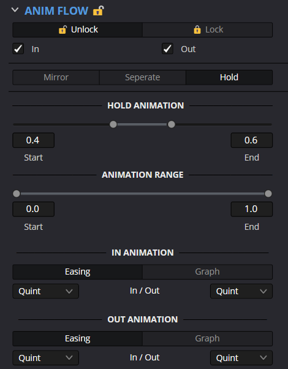The height and width of the screenshot is (369, 288).
Task: Open Out Animation left Quint dropdown
Action: click(45, 358)
